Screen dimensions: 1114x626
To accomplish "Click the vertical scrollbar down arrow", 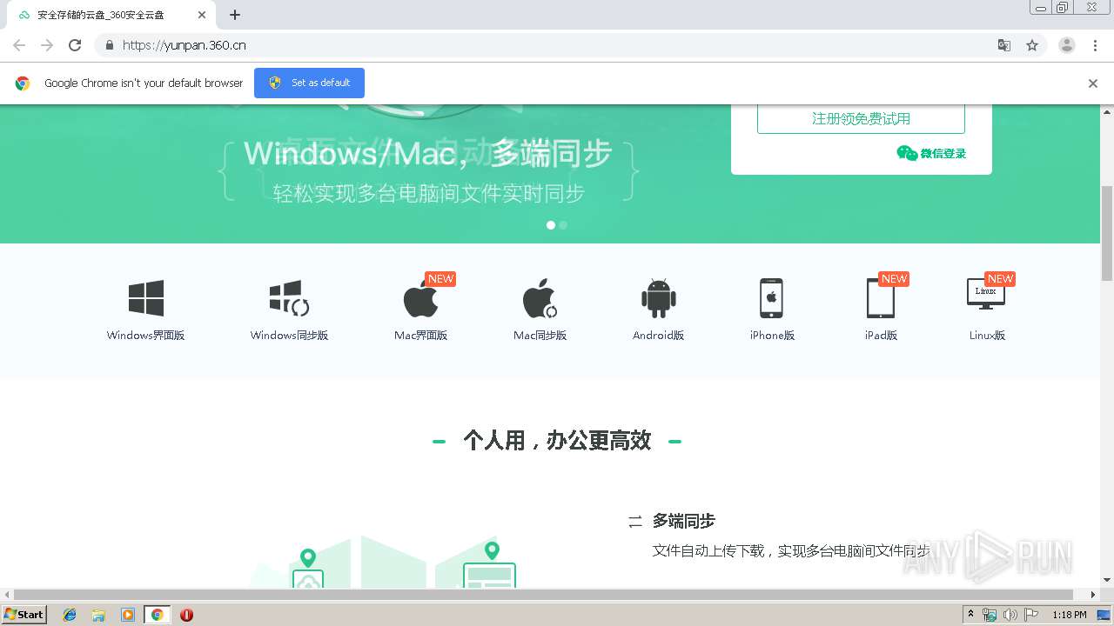I will [x=1107, y=580].
